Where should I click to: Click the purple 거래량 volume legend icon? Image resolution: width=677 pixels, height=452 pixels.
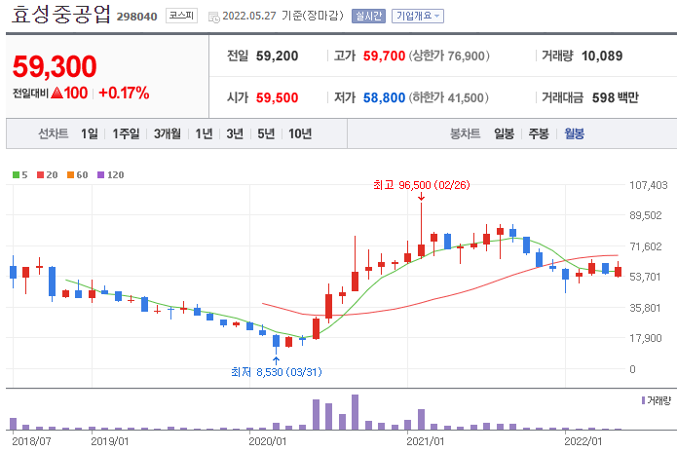coord(643,400)
